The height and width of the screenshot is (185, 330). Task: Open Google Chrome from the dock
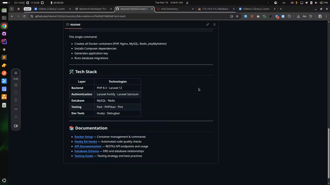point(4,26)
